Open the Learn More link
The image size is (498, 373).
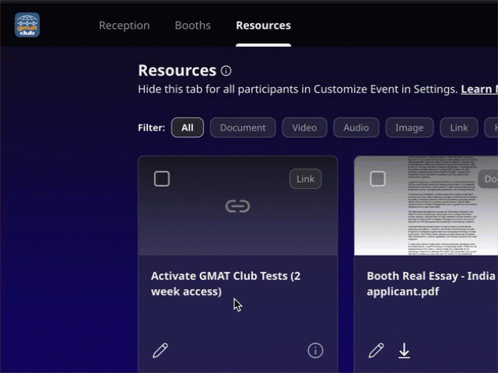tap(479, 89)
